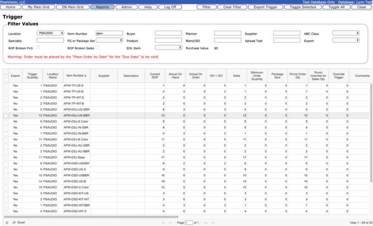The image size is (373, 226).
Task: Open the Admin menu
Action: pos(127,7)
